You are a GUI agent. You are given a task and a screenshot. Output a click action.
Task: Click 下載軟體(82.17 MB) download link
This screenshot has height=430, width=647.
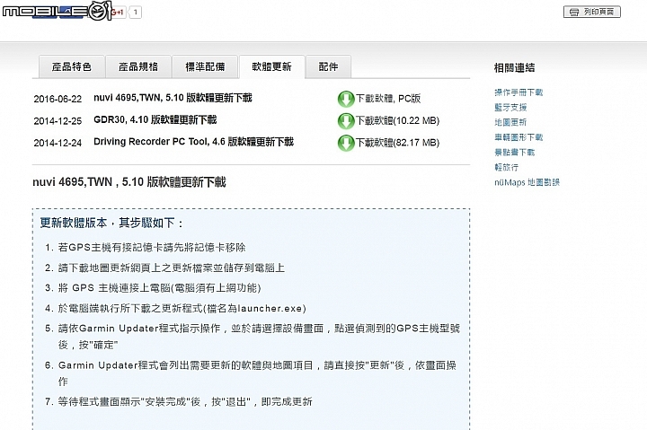[x=398, y=143]
